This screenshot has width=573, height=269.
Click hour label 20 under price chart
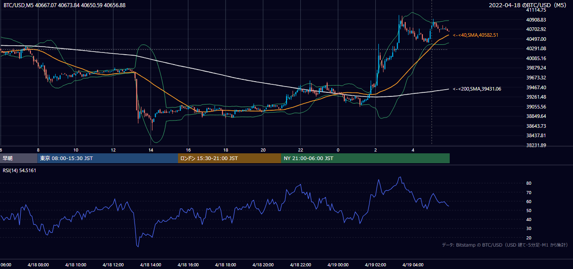point(263,150)
